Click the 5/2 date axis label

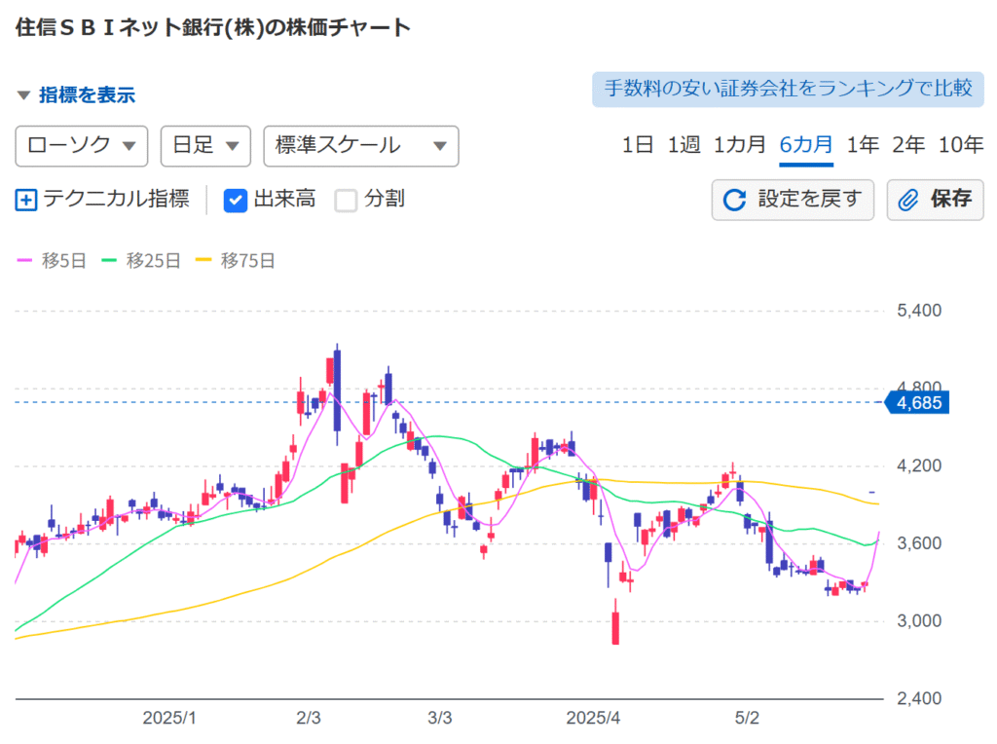tap(747, 718)
